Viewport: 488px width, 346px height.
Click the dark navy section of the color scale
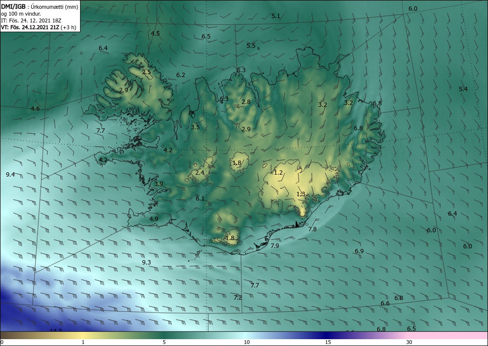click(325, 335)
